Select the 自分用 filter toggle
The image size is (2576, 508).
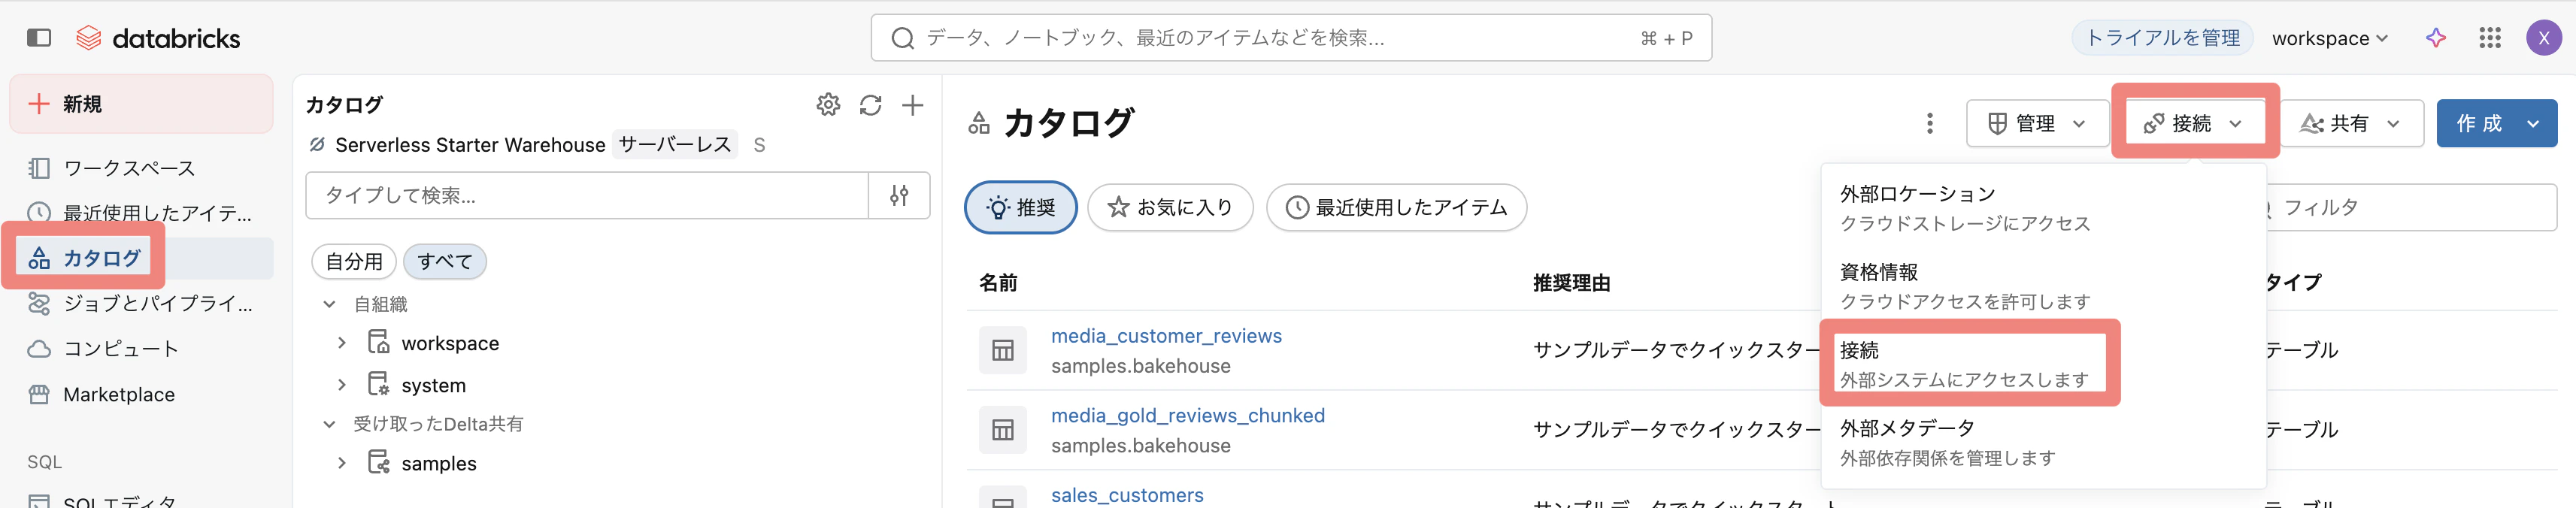pos(354,262)
